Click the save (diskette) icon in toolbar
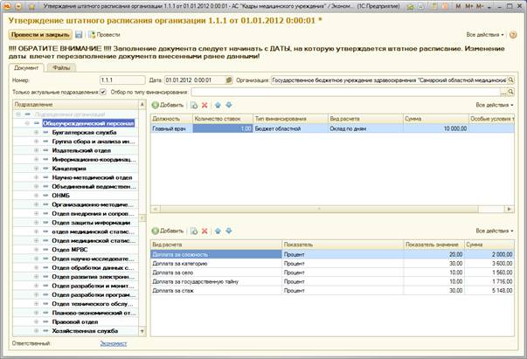 pyautogui.click(x=78, y=34)
